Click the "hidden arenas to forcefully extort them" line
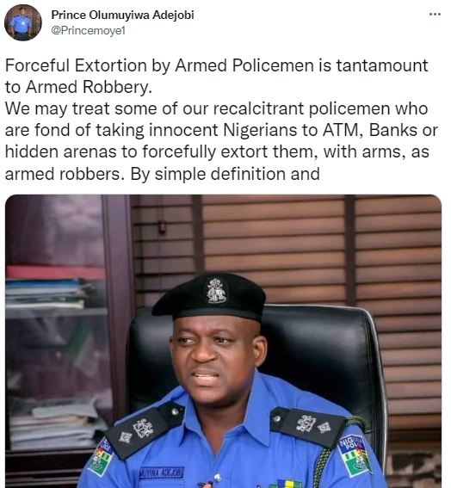The height and width of the screenshot is (488, 451). coord(217,151)
